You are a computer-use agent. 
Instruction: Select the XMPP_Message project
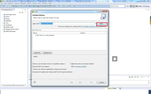click(x=11, y=31)
